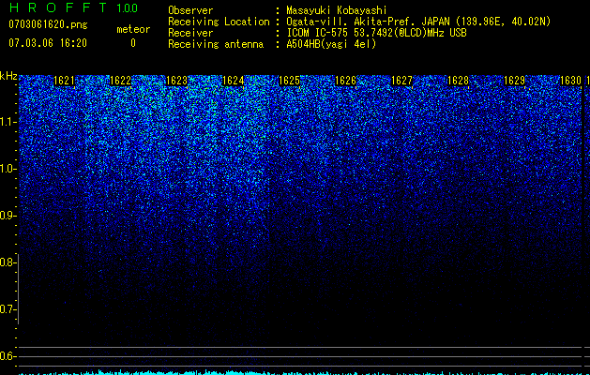
Task: Click the Receiving antenna field label
Action: [x=216, y=44]
